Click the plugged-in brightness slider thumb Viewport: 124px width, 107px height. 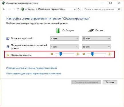92,54
